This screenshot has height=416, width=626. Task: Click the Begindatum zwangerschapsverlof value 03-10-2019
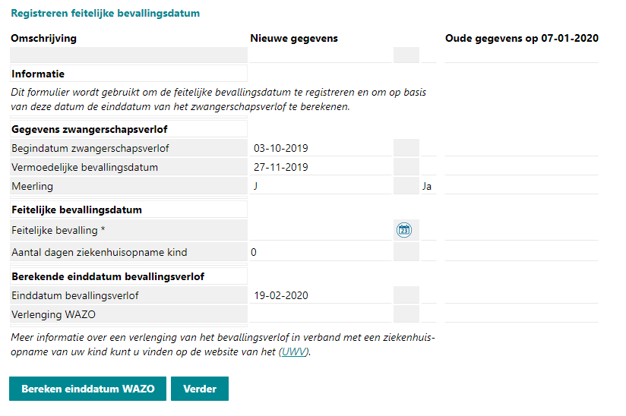click(x=281, y=148)
